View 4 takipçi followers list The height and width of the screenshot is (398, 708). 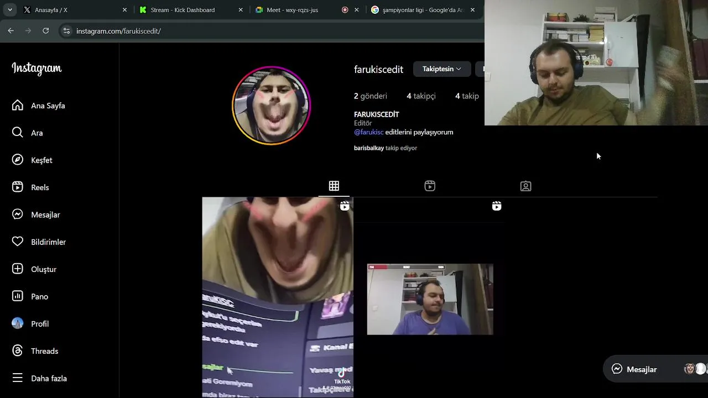point(421,96)
